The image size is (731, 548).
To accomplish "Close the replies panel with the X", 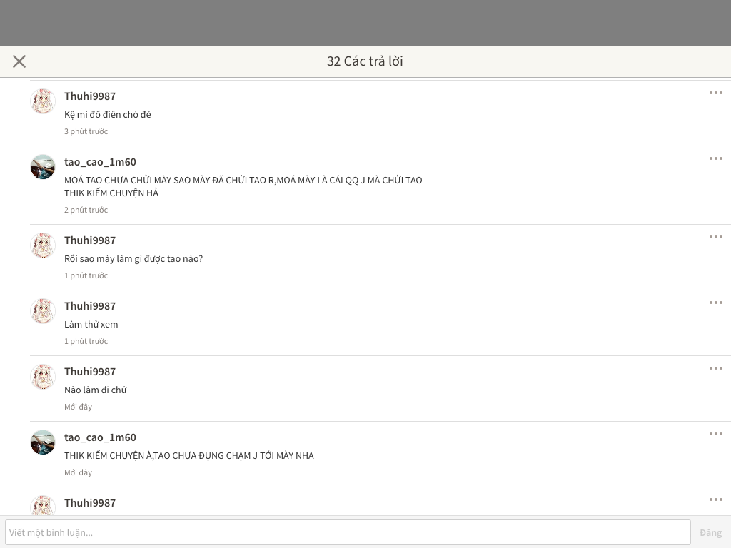I will [19, 61].
